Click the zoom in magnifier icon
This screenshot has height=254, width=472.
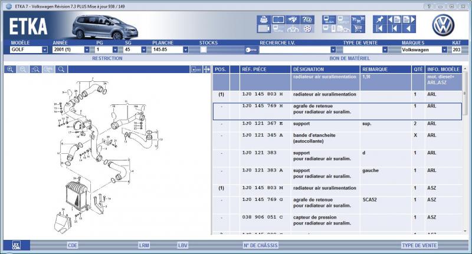click(10, 70)
